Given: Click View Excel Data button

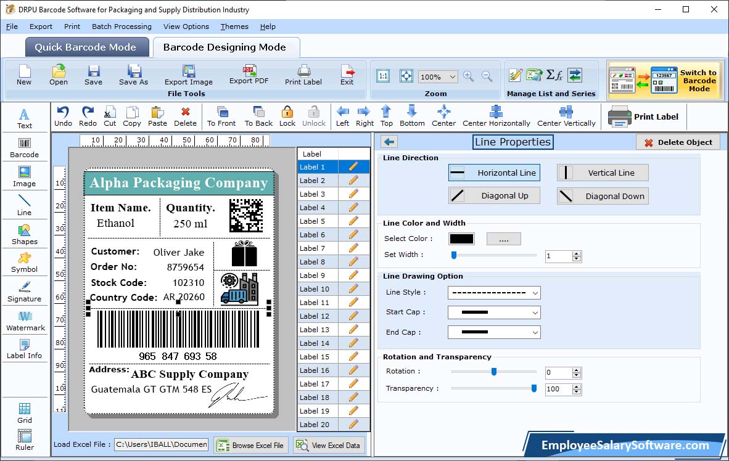Looking at the screenshot, I should [329, 445].
